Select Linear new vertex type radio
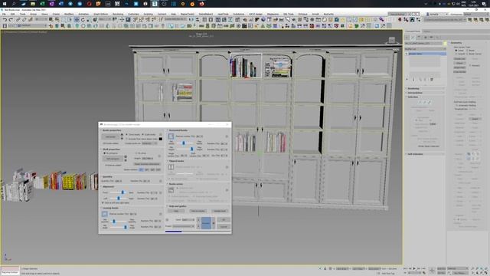The width and height of the screenshot is (490, 276). coord(456,51)
